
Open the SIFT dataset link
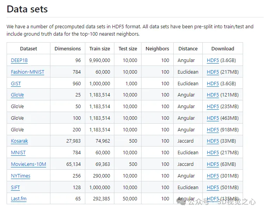tap(16, 188)
